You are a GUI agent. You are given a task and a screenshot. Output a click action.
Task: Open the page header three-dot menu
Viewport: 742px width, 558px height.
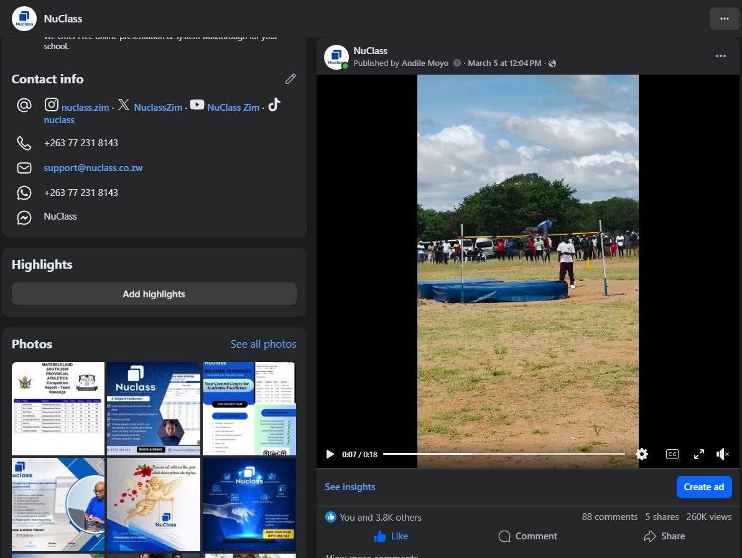[x=724, y=19]
